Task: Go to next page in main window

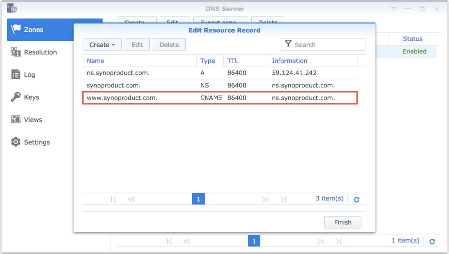Action: (x=321, y=241)
